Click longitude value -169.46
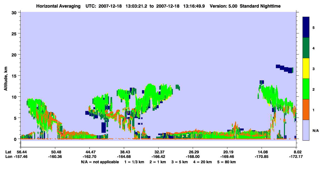This screenshot has width=329, height=169. [227, 157]
